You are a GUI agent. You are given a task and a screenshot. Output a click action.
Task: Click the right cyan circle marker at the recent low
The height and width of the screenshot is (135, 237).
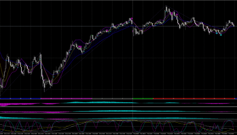pos(221,35)
